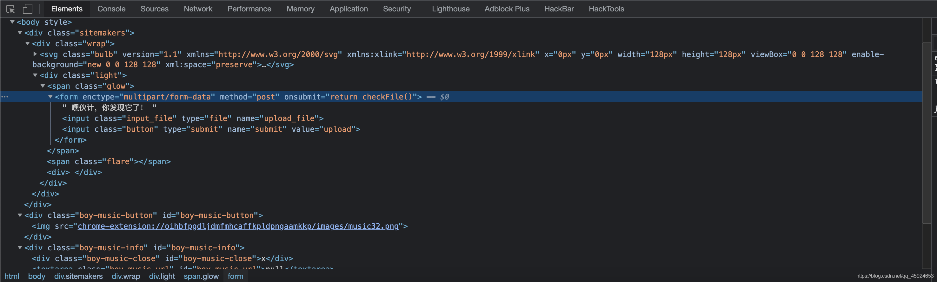
Task: Click div.light in the breadcrumb bar
Action: point(162,276)
